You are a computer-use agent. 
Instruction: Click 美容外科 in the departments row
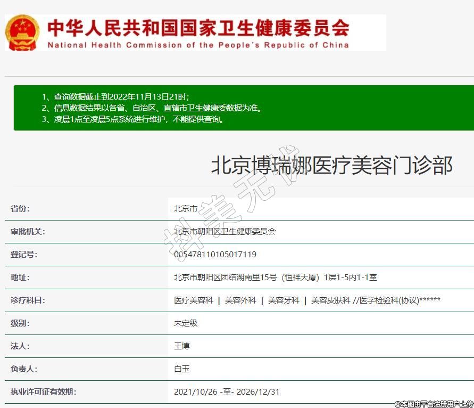pyautogui.click(x=240, y=300)
